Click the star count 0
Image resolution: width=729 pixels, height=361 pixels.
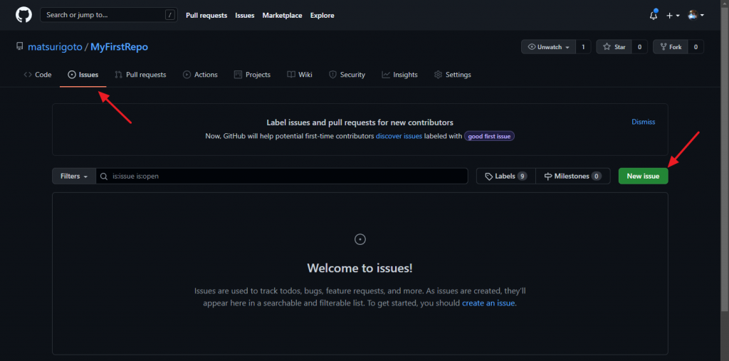tap(639, 47)
